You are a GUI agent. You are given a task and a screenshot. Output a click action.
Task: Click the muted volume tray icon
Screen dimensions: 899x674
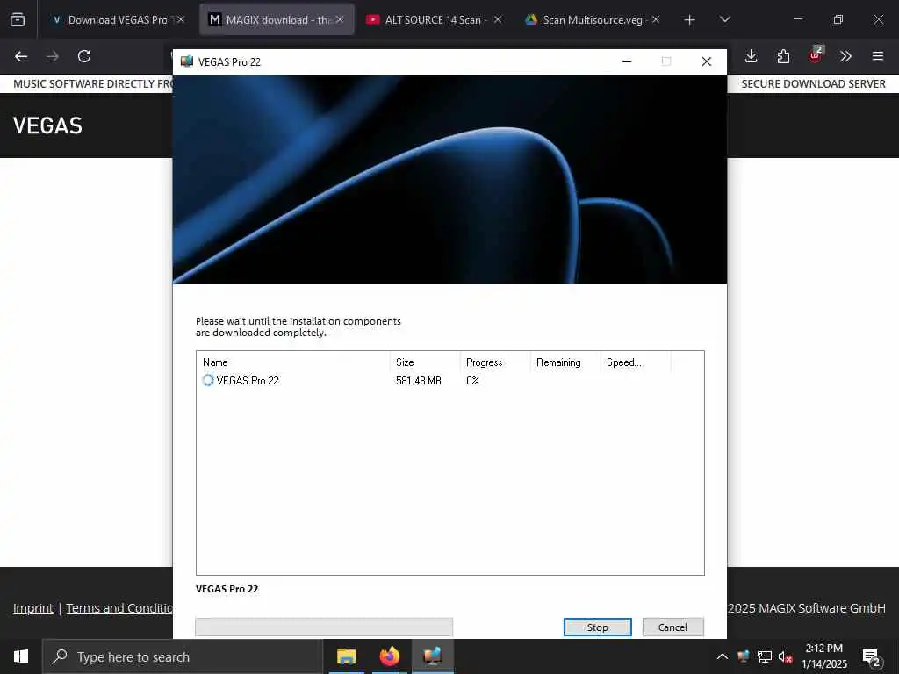(x=786, y=657)
